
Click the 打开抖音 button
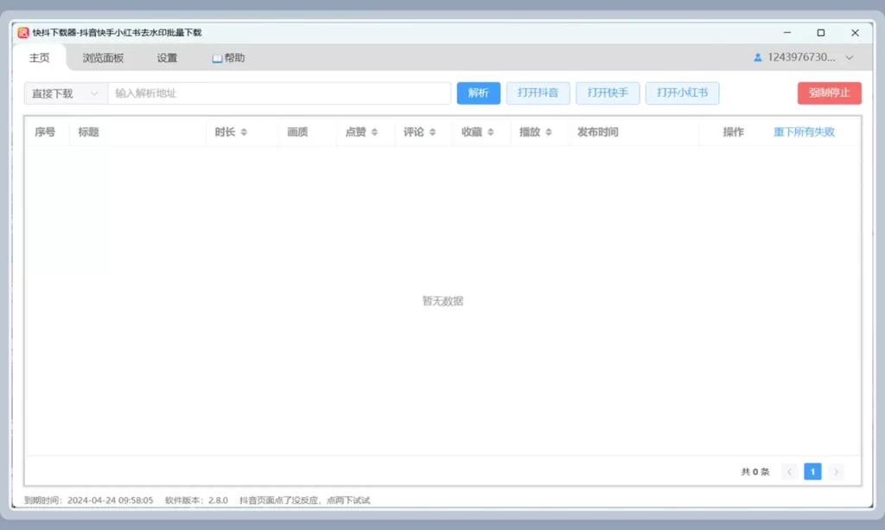[x=538, y=93]
